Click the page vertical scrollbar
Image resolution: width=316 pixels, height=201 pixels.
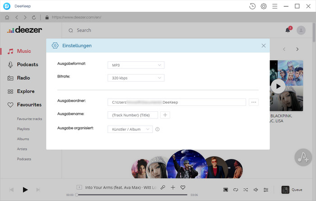(314, 32)
